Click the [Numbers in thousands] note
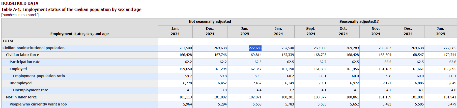The height and width of the screenshot is (108, 457). tap(20, 15)
